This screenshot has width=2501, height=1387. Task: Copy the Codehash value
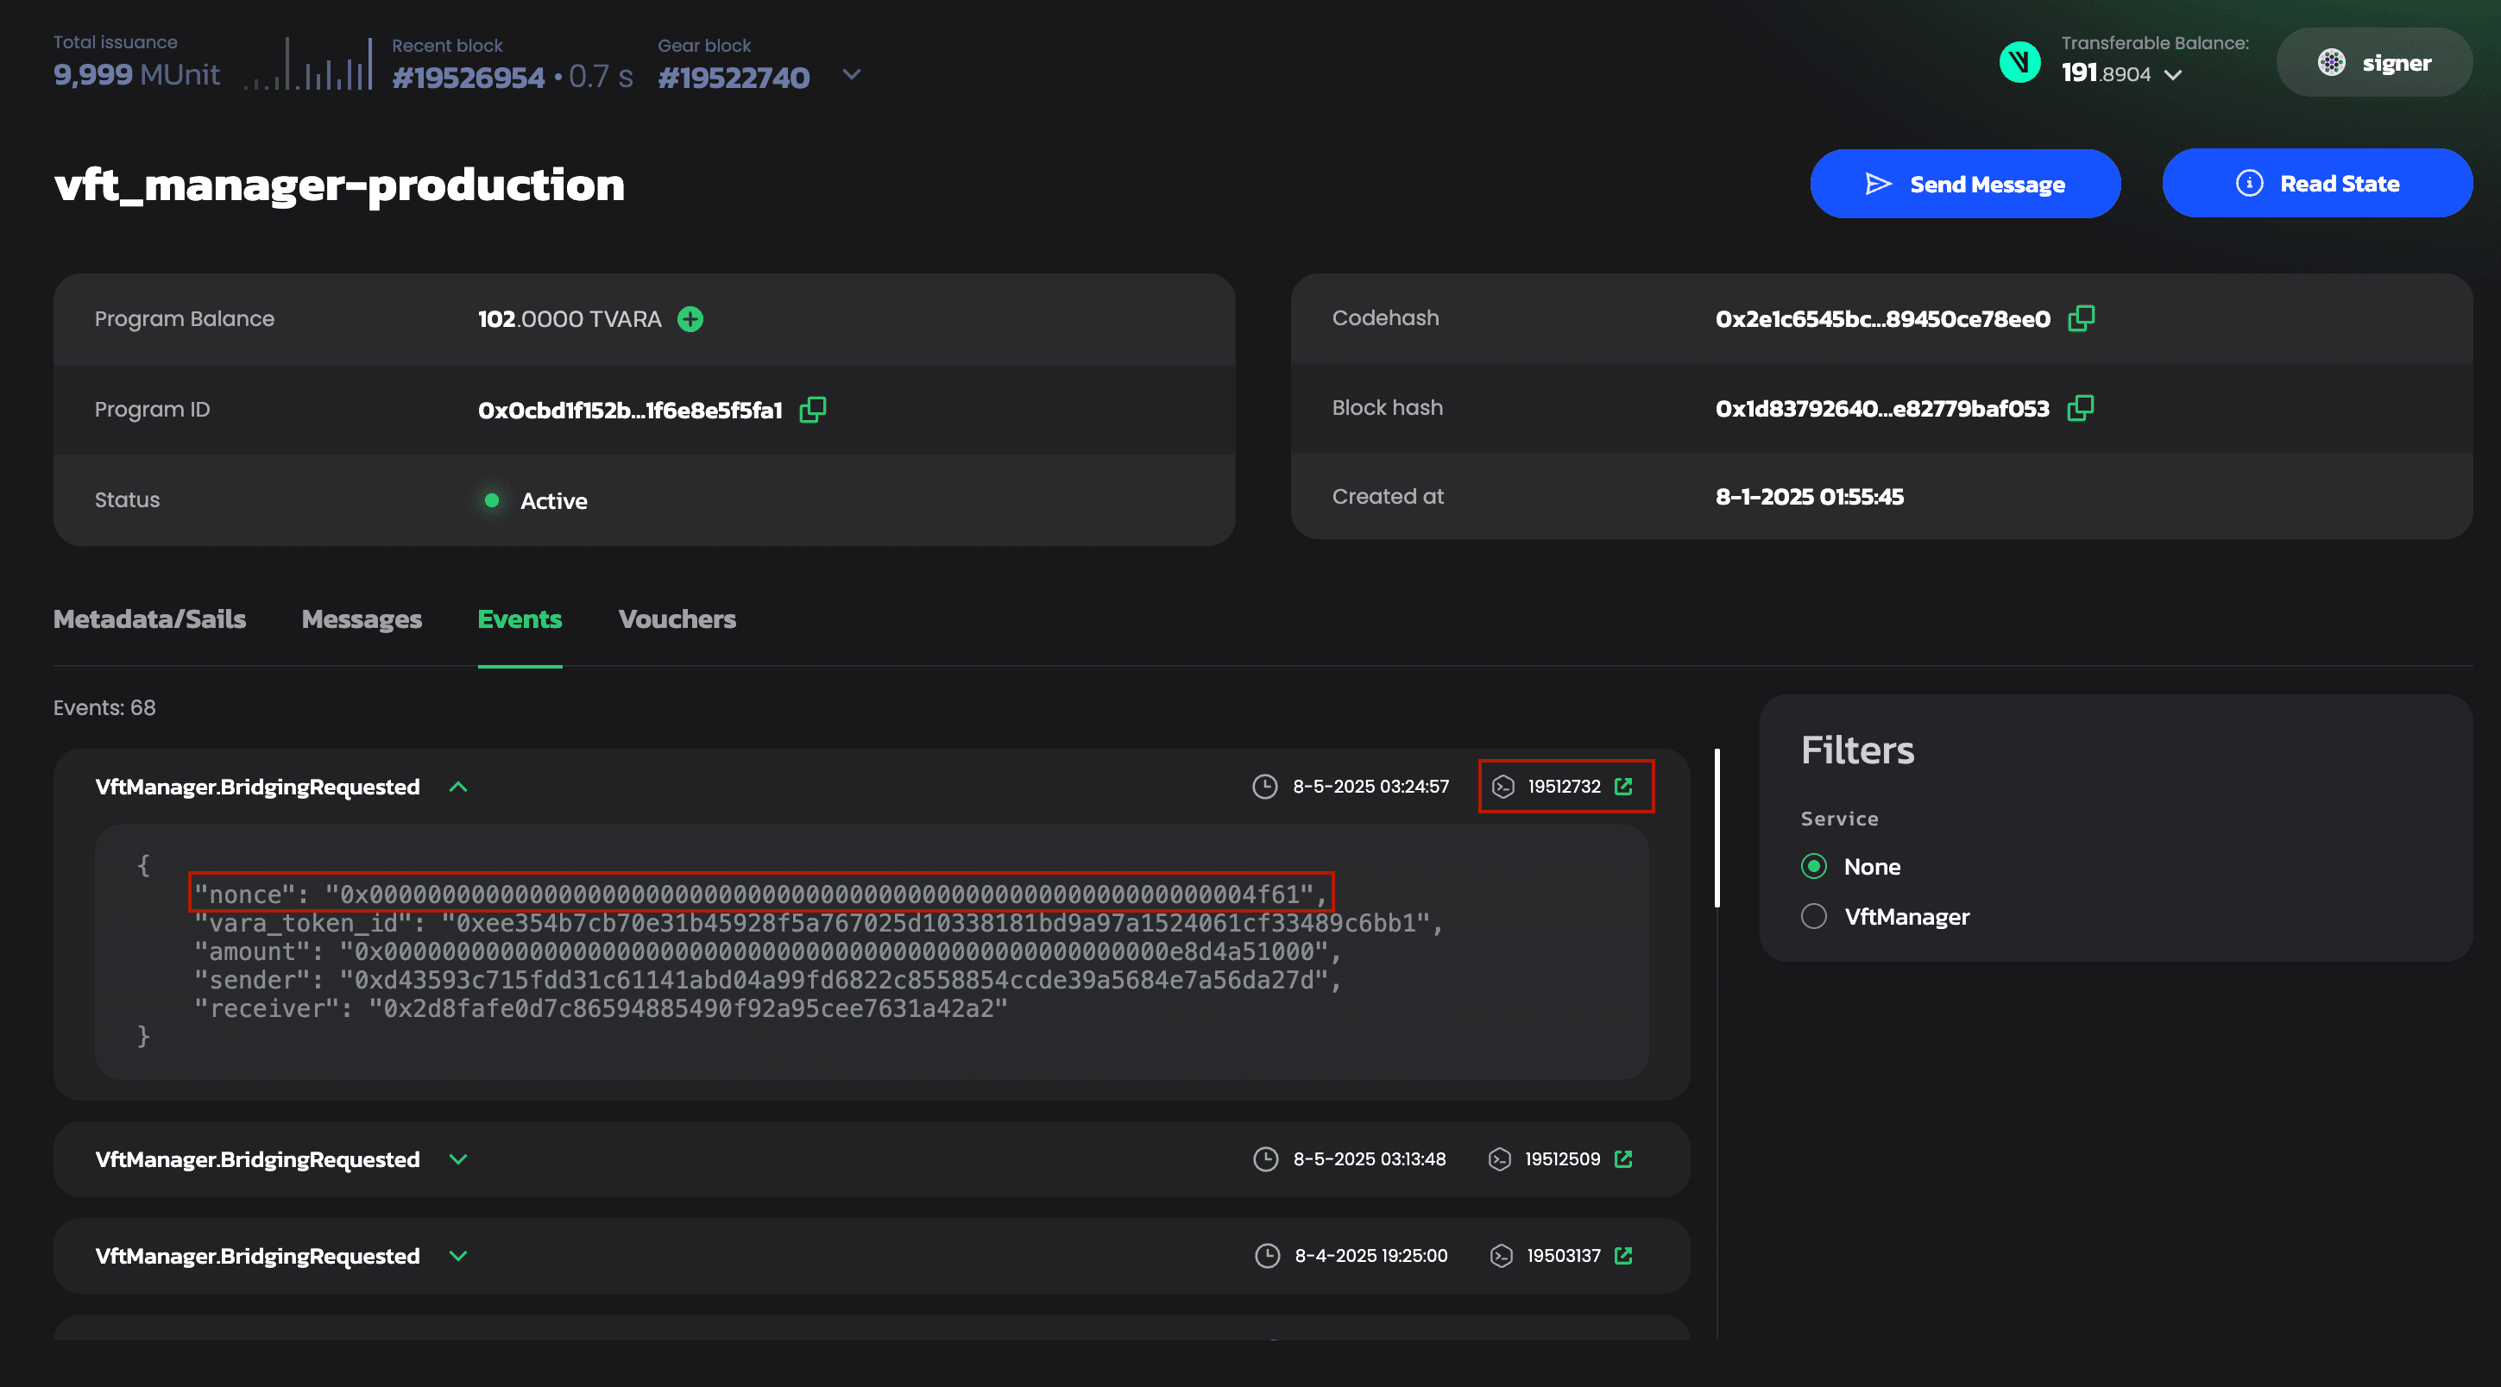coord(2081,318)
